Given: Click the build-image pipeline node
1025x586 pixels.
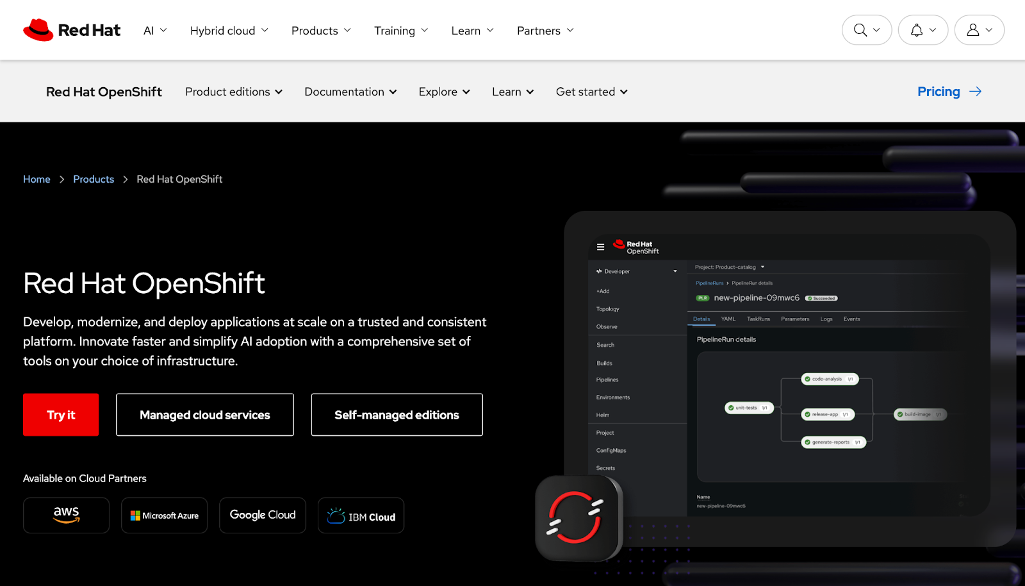Looking at the screenshot, I should click(x=920, y=414).
